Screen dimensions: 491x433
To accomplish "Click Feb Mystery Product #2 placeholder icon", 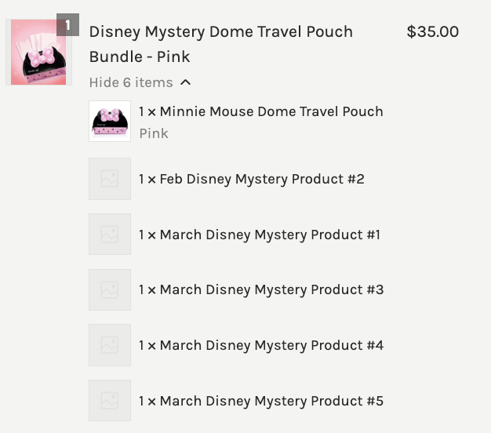I will pyautogui.click(x=110, y=179).
